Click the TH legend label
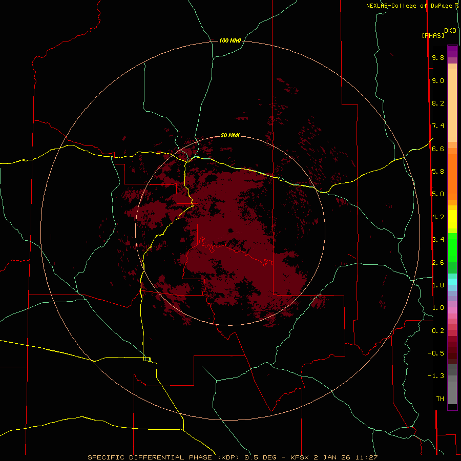The image size is (461, 461). [440, 399]
